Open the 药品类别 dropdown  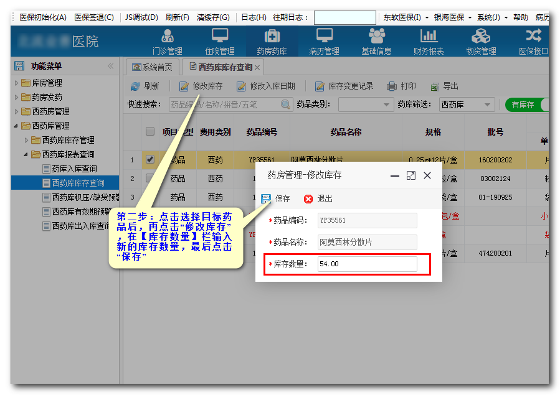tap(366, 105)
